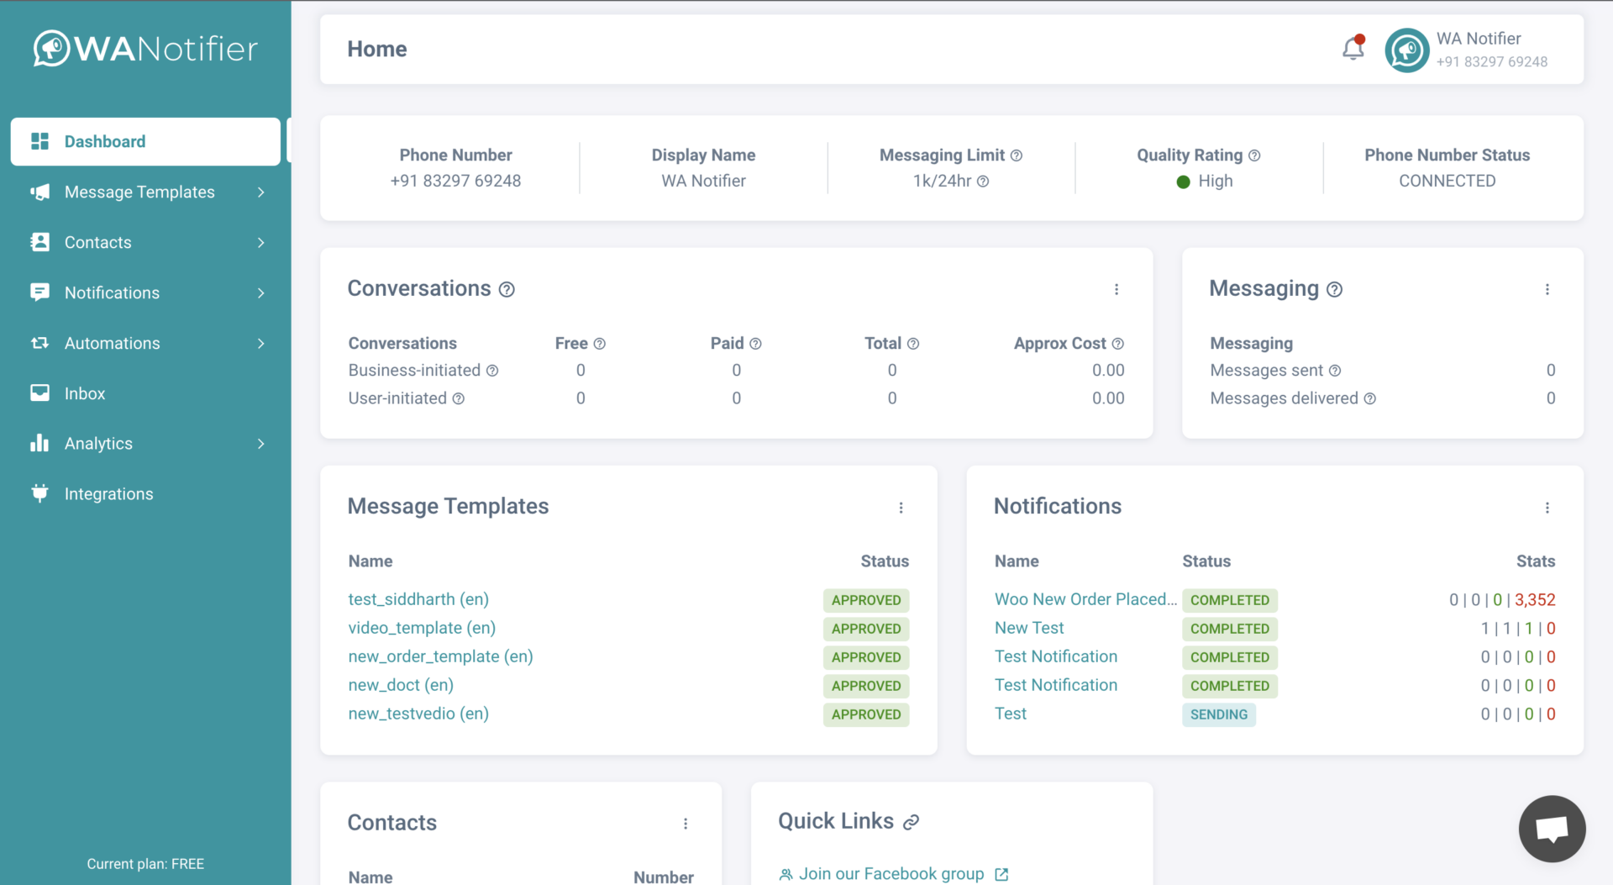Open Message Templates card options menu
This screenshot has height=885, width=1613.
click(901, 508)
